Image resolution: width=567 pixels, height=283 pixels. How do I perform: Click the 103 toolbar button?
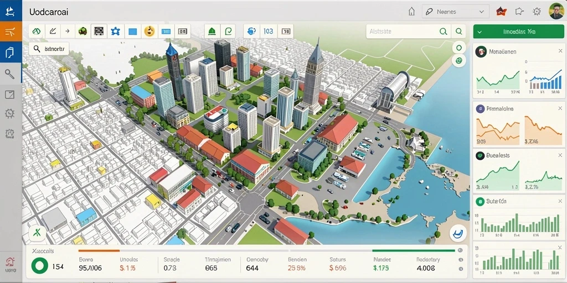pos(269,32)
